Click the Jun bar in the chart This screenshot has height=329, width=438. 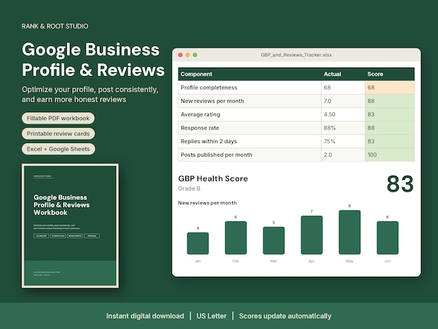388,238
